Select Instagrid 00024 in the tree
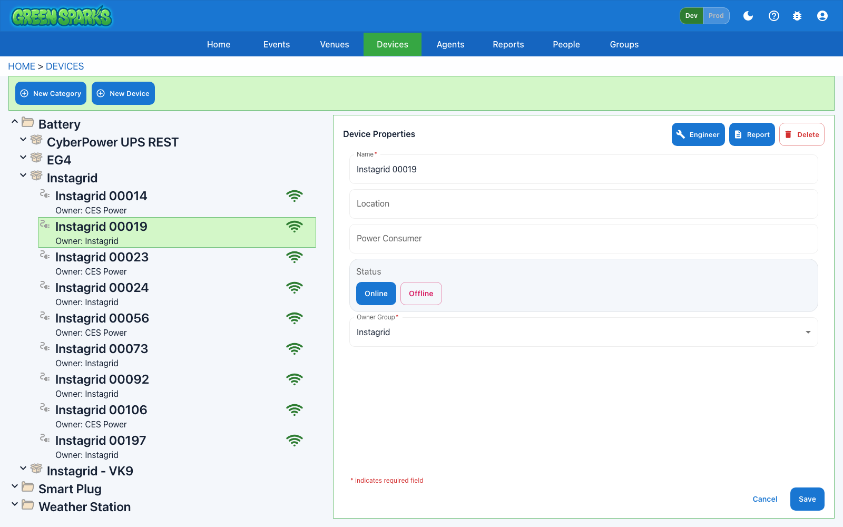Image resolution: width=843 pixels, height=527 pixels. (x=177, y=294)
